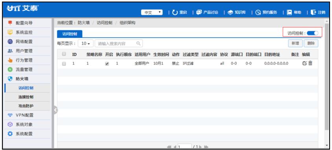Screen dimensions: 332x150
Task: Select the row checkbox for policy ID 1
Action: (x=64, y=64)
